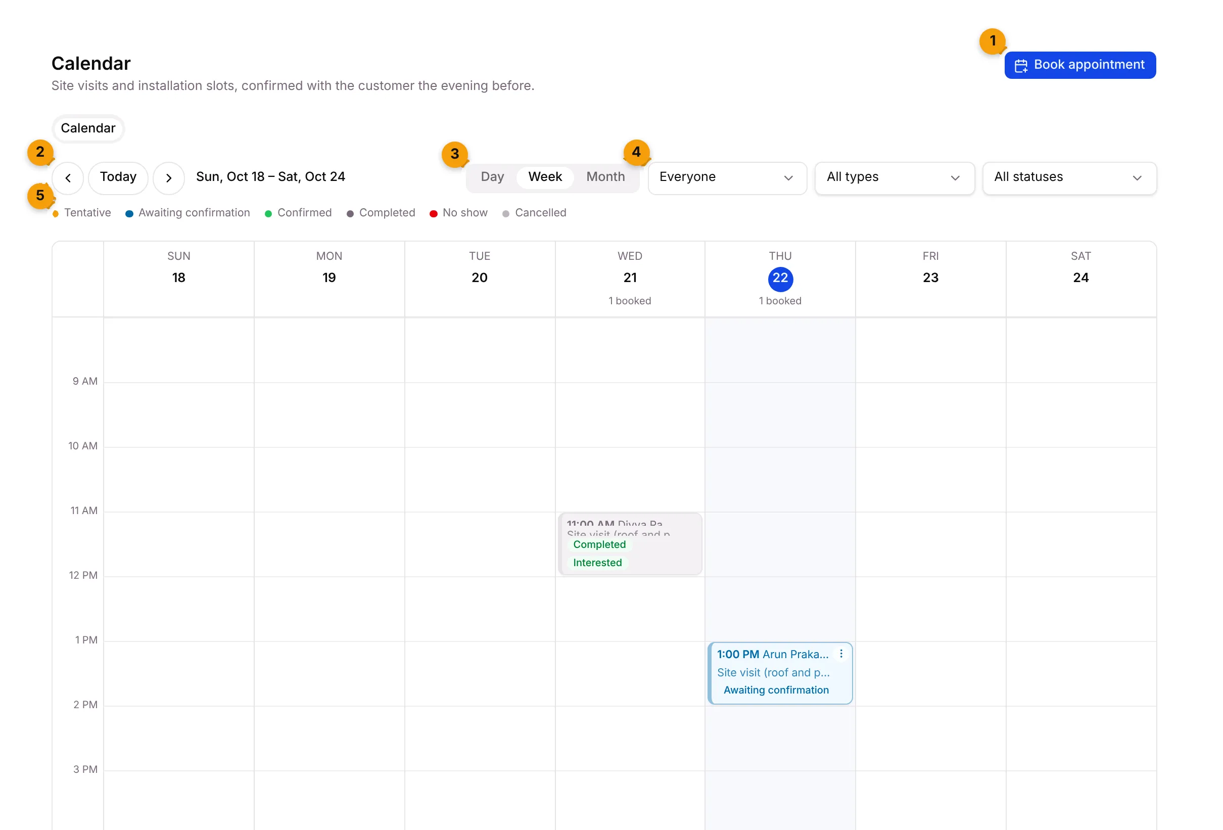Click the Tentative orange legend dot
1223x830 pixels.
pyautogui.click(x=55, y=214)
